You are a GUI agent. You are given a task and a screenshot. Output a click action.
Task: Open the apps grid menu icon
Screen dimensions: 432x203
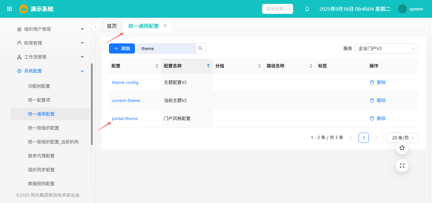10,9
